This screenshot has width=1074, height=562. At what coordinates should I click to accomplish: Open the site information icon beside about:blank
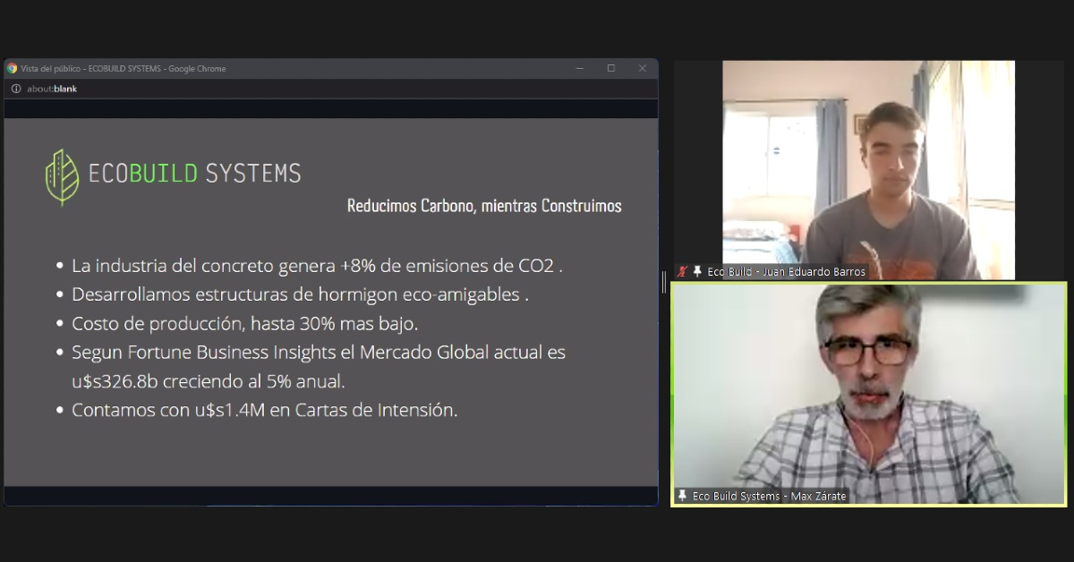coord(16,89)
